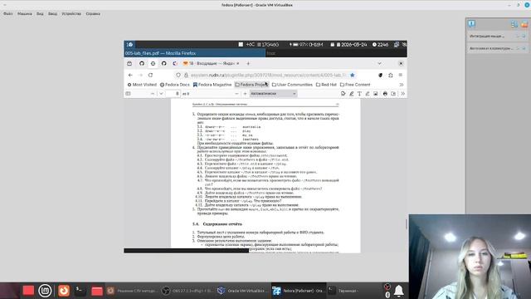The image size is (531, 299).
Task: Open a new Firefox tab
Action: pyautogui.click(x=248, y=63)
